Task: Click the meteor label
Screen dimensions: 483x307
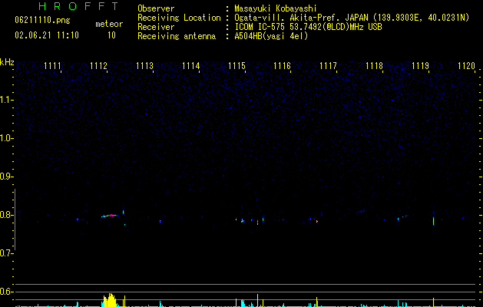Action: pyautogui.click(x=109, y=24)
